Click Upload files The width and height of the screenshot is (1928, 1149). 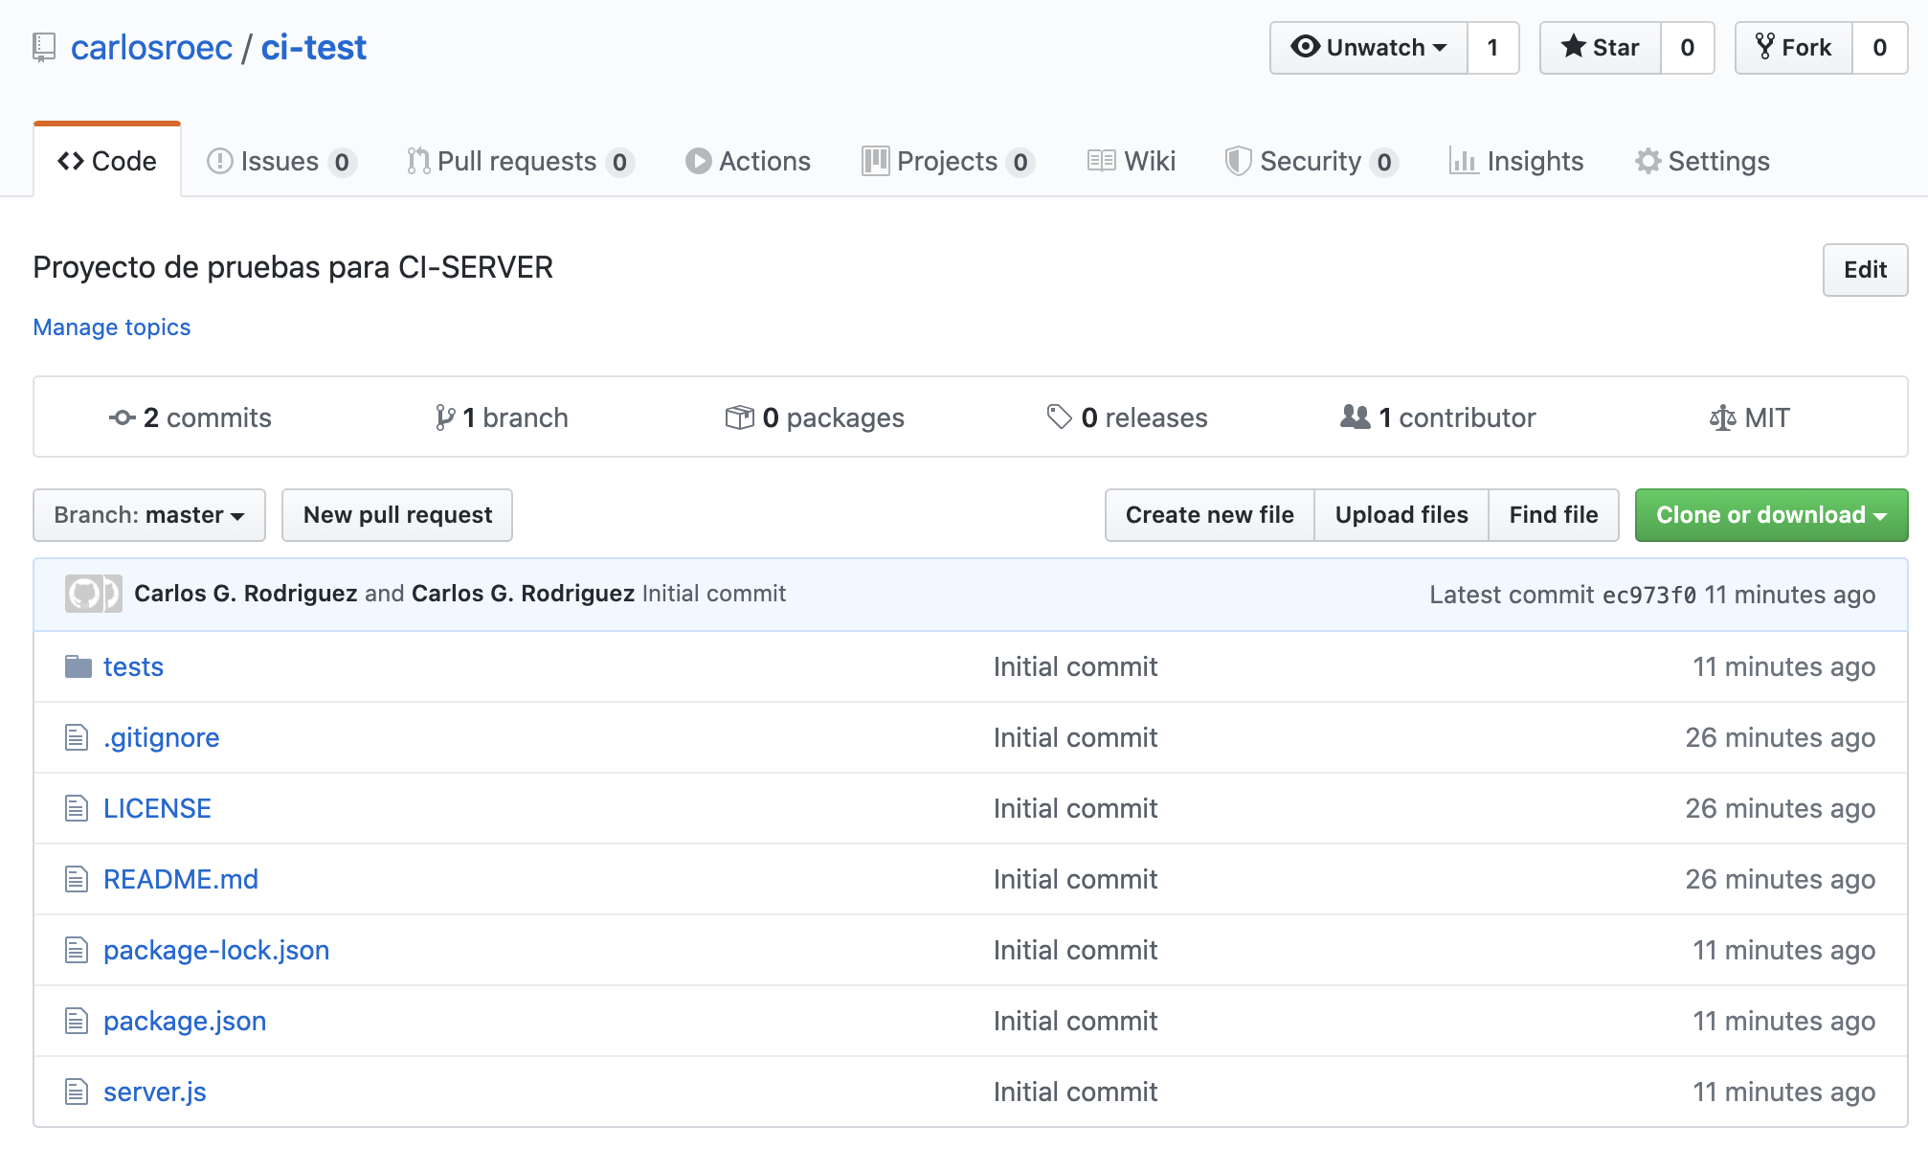[1401, 515]
